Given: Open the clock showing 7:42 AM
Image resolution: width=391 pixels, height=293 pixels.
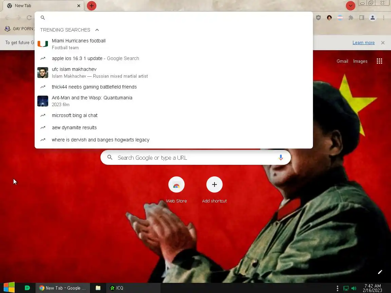Looking at the screenshot, I should [x=373, y=288].
